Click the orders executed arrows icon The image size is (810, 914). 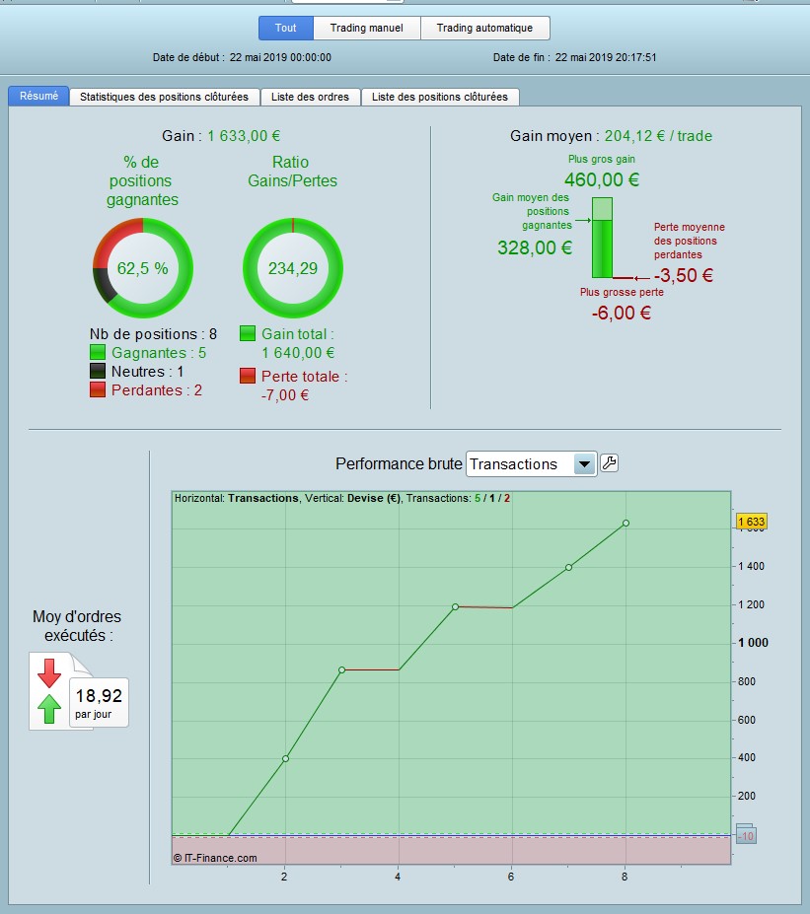[x=49, y=691]
